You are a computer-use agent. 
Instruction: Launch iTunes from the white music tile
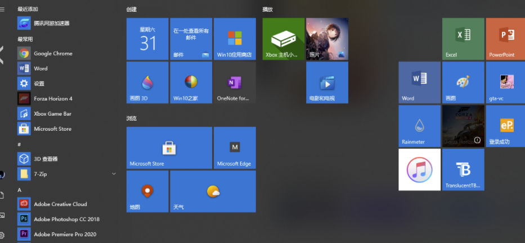point(420,169)
